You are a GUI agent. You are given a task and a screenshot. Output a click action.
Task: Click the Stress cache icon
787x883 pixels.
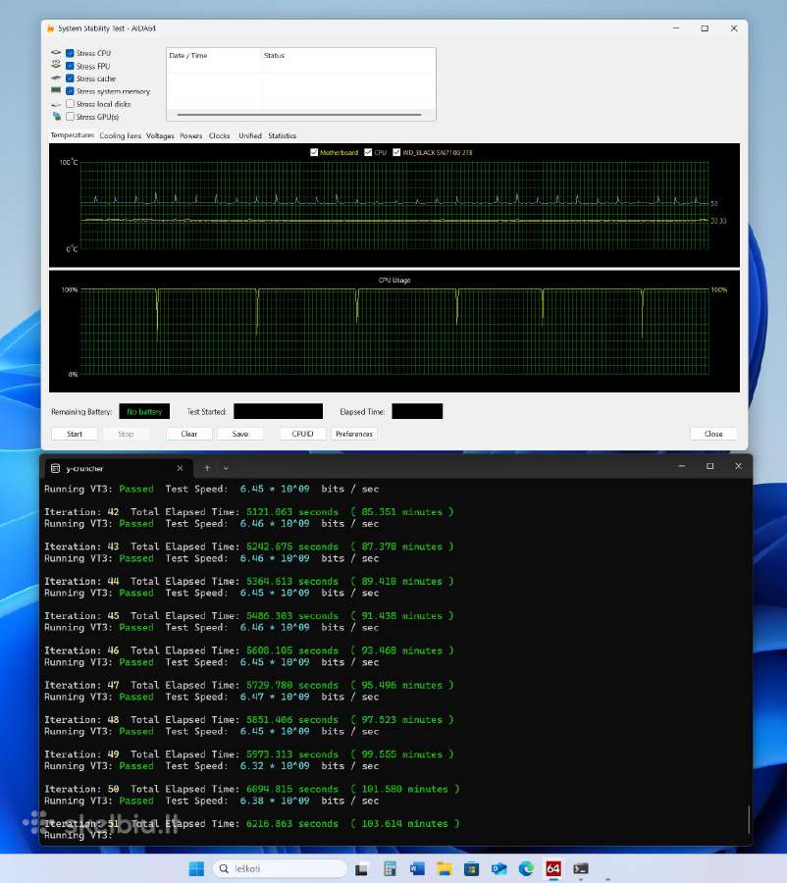point(56,78)
